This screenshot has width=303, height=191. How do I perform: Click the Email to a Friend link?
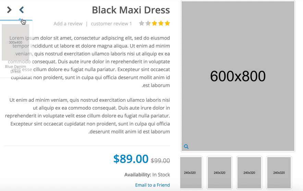pos(153,185)
